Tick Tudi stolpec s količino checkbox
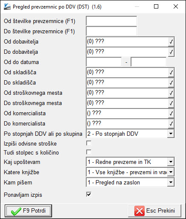Screen dimensions: 186x219 89,152
